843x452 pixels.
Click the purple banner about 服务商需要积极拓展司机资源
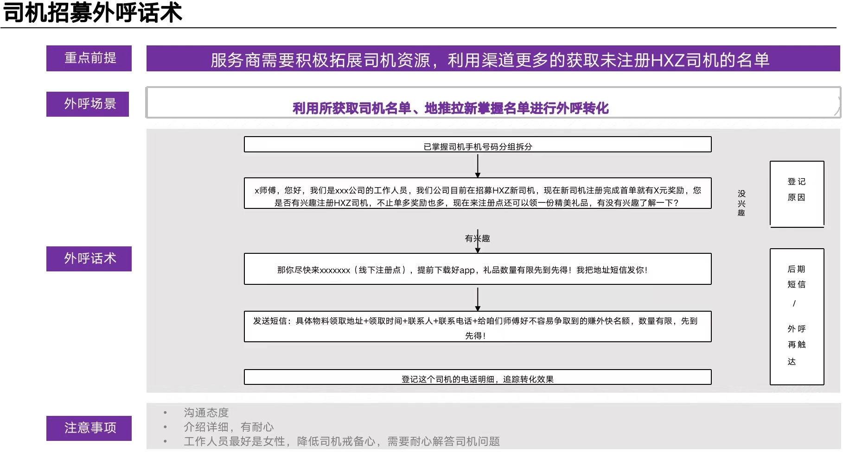(x=493, y=59)
